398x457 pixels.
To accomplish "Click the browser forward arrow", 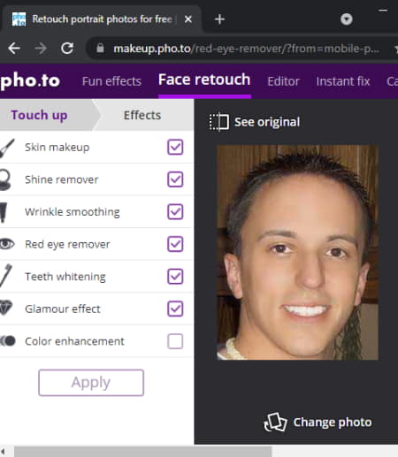I will tap(41, 48).
